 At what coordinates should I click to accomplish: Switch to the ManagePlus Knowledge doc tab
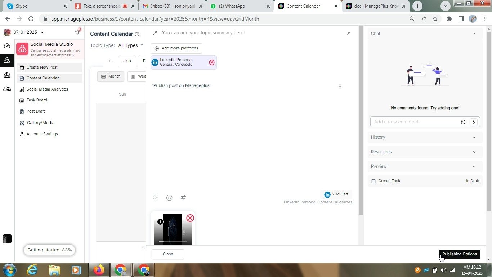pos(375,6)
